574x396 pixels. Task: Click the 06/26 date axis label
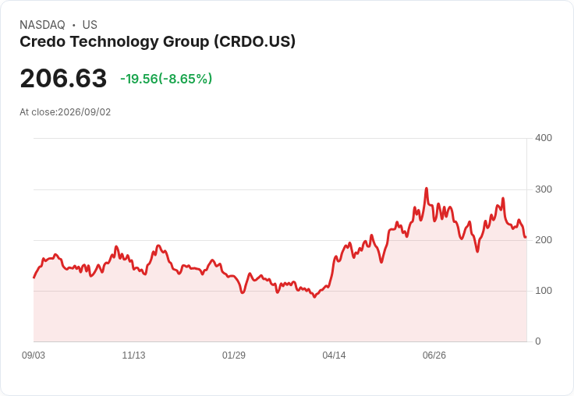pyautogui.click(x=434, y=355)
